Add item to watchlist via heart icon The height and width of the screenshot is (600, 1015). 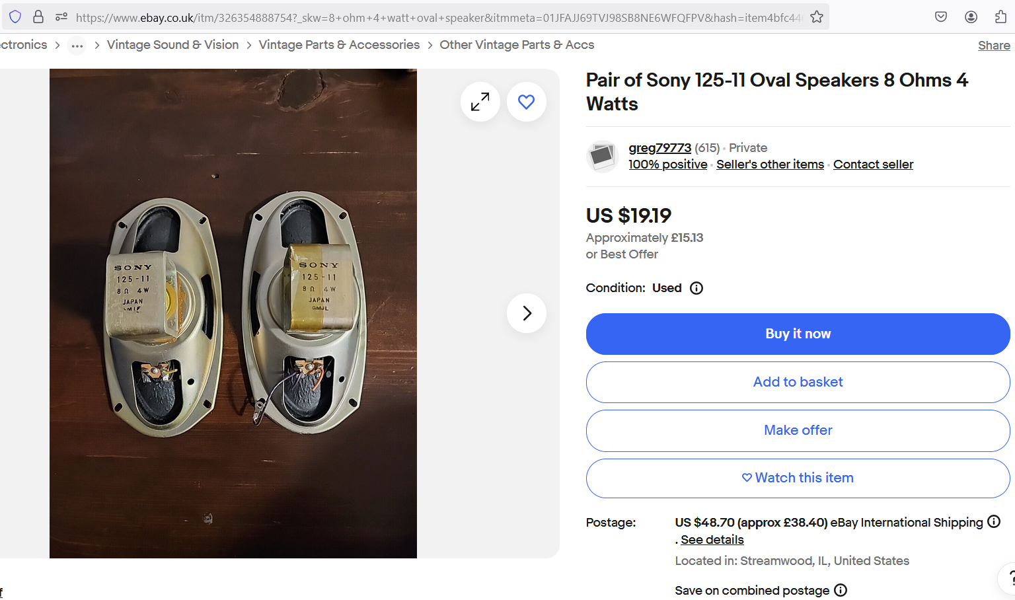(x=526, y=102)
